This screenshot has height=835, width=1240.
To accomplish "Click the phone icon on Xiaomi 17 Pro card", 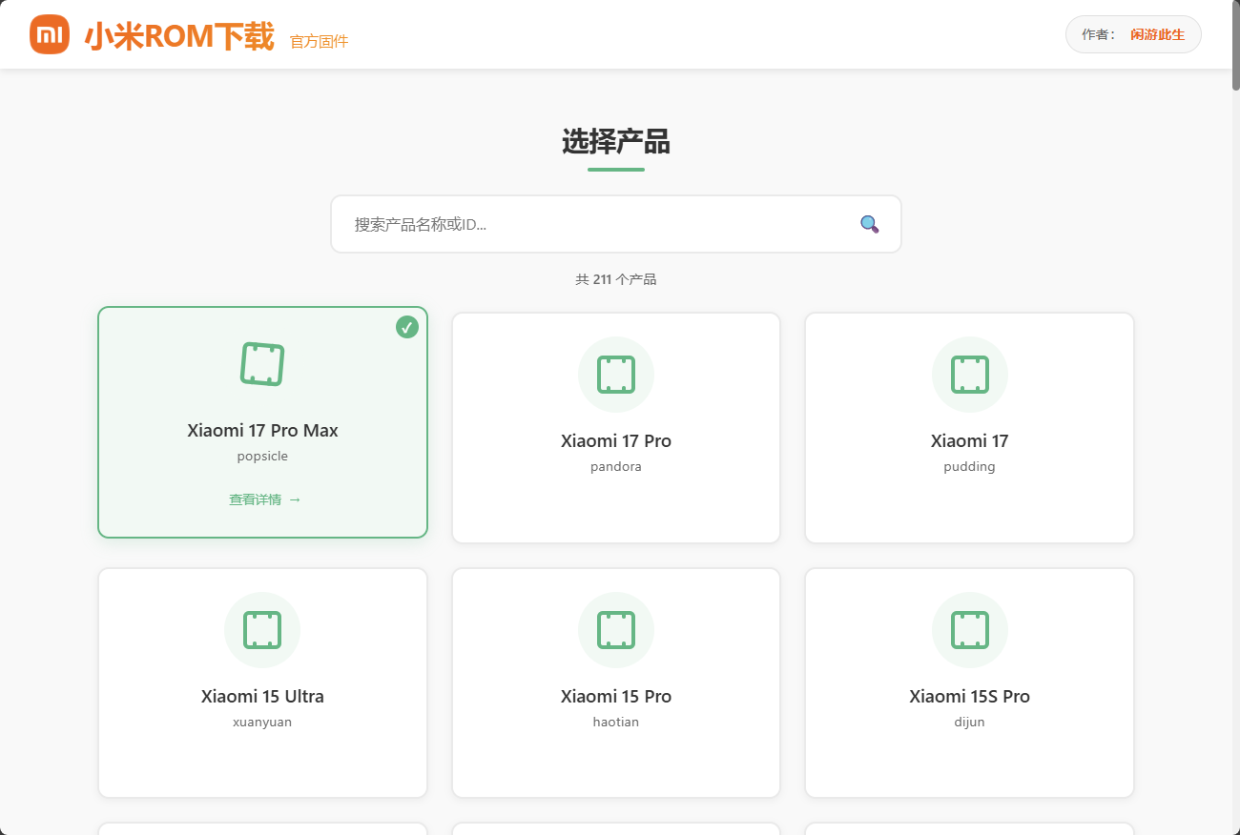I will click(615, 375).
